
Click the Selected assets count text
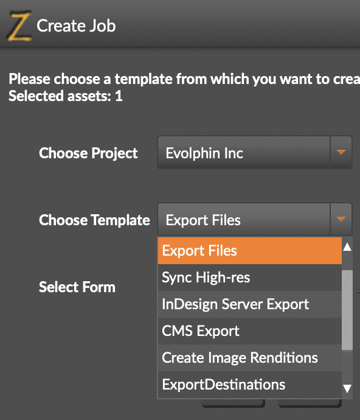66,96
